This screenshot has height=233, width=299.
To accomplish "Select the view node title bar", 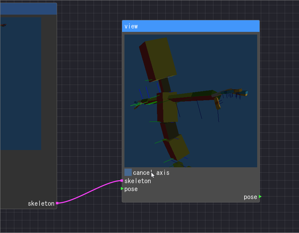I will (191, 26).
